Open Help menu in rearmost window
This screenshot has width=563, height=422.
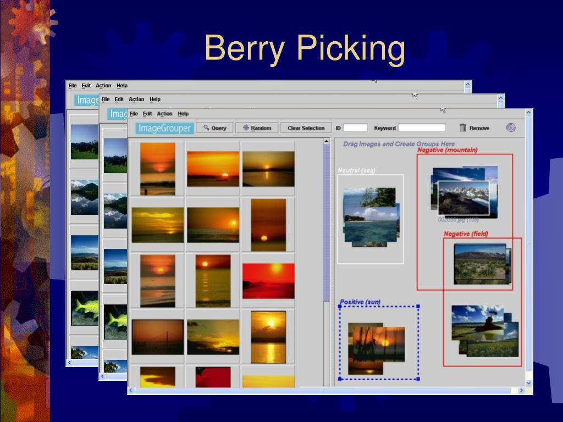122,86
